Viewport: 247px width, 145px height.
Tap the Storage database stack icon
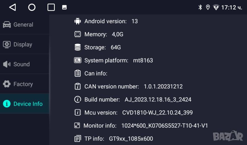pyautogui.click(x=77, y=47)
